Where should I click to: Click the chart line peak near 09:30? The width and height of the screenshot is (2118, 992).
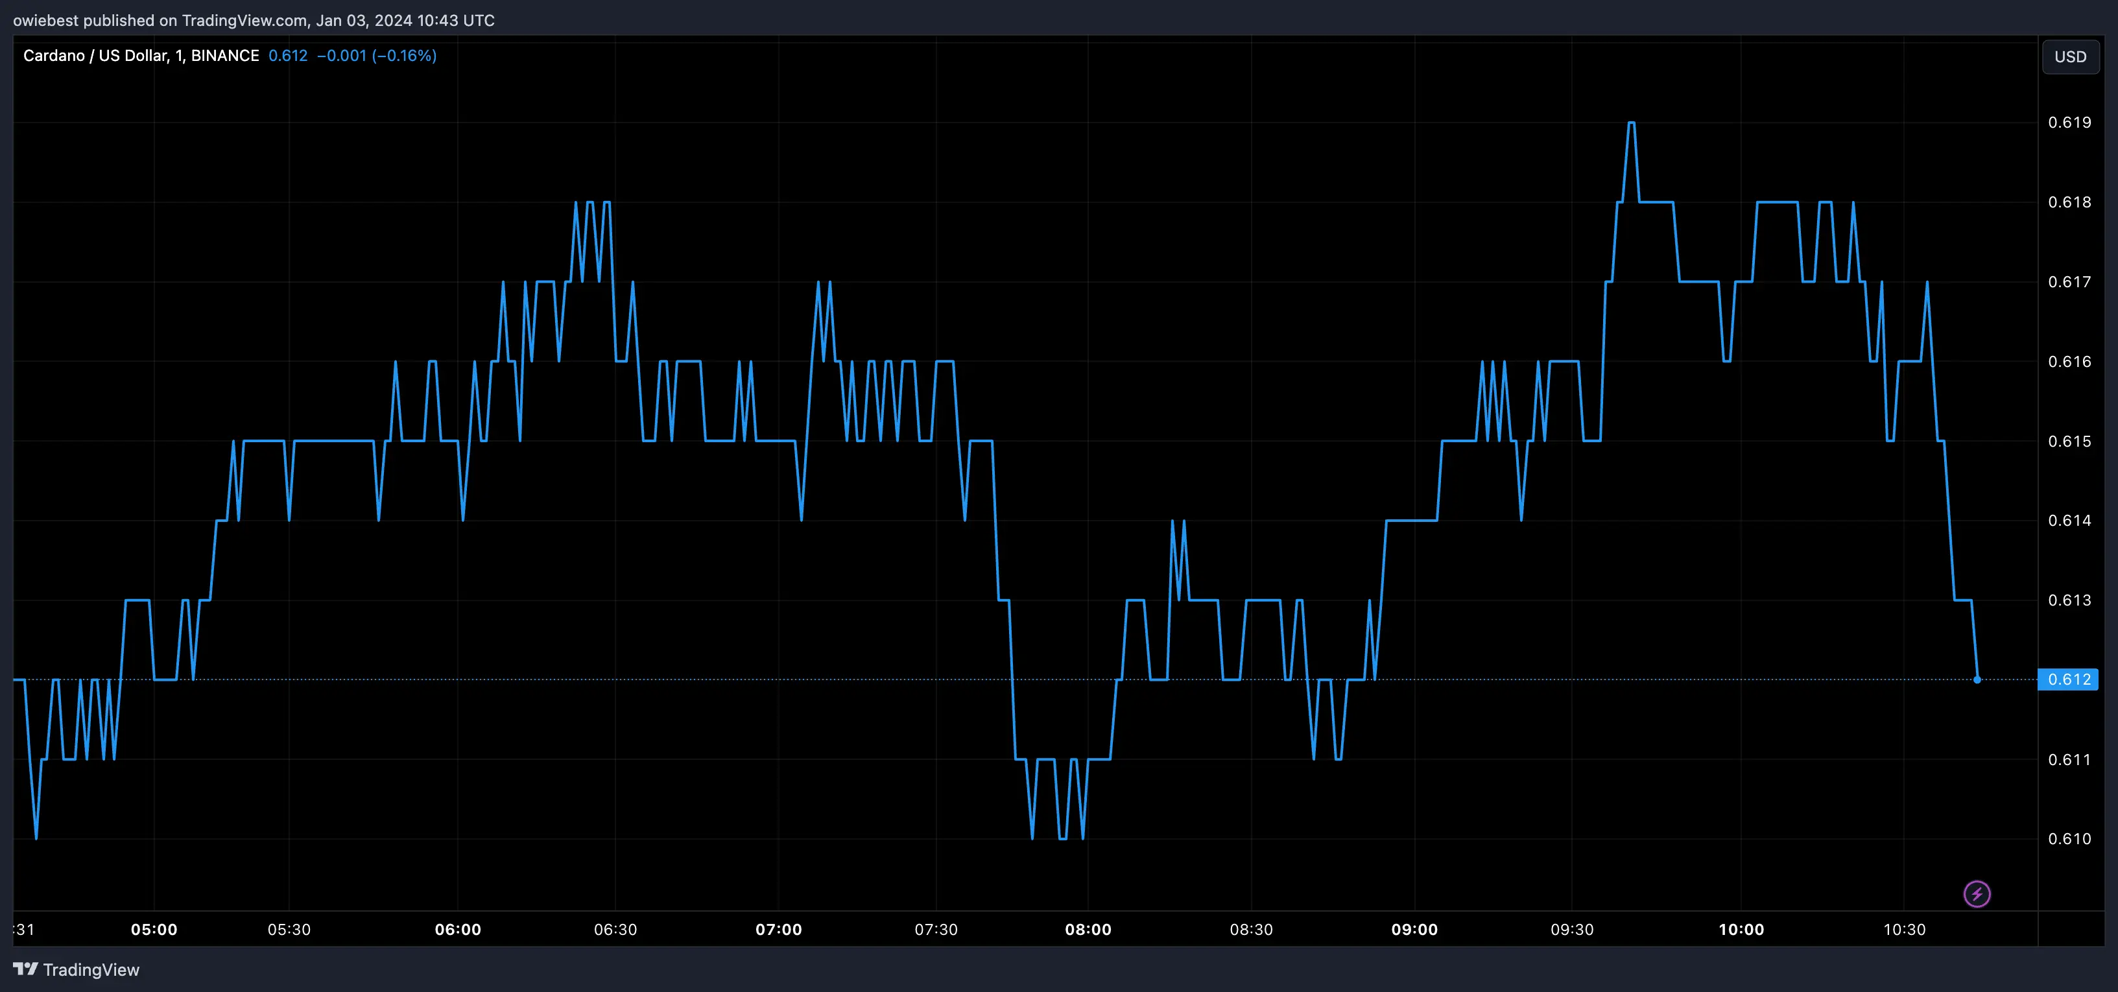[1632, 123]
